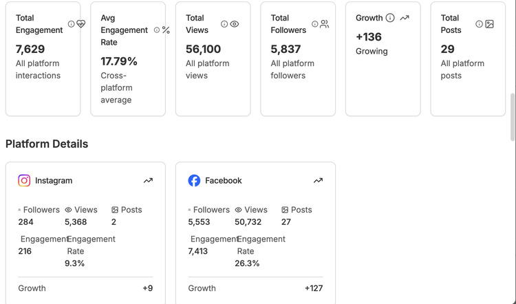Click the percent icon on Avg Engagement Rate

(x=166, y=30)
